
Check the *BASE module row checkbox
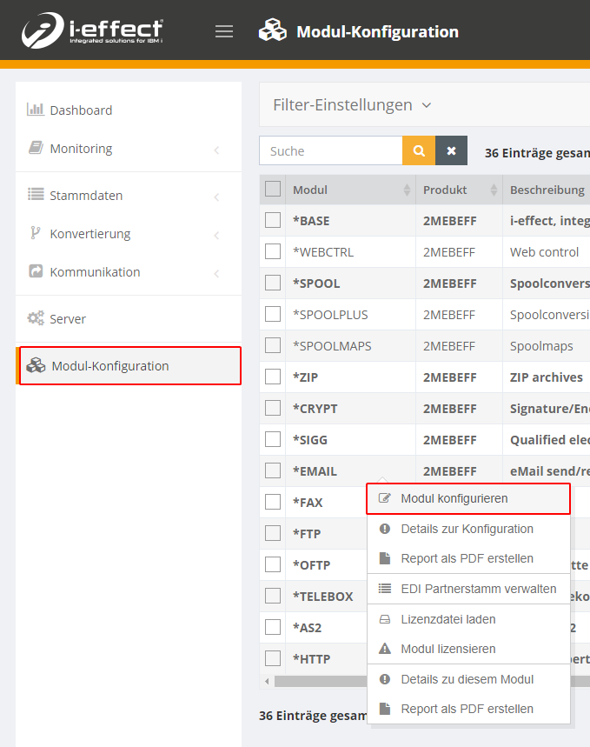click(273, 220)
